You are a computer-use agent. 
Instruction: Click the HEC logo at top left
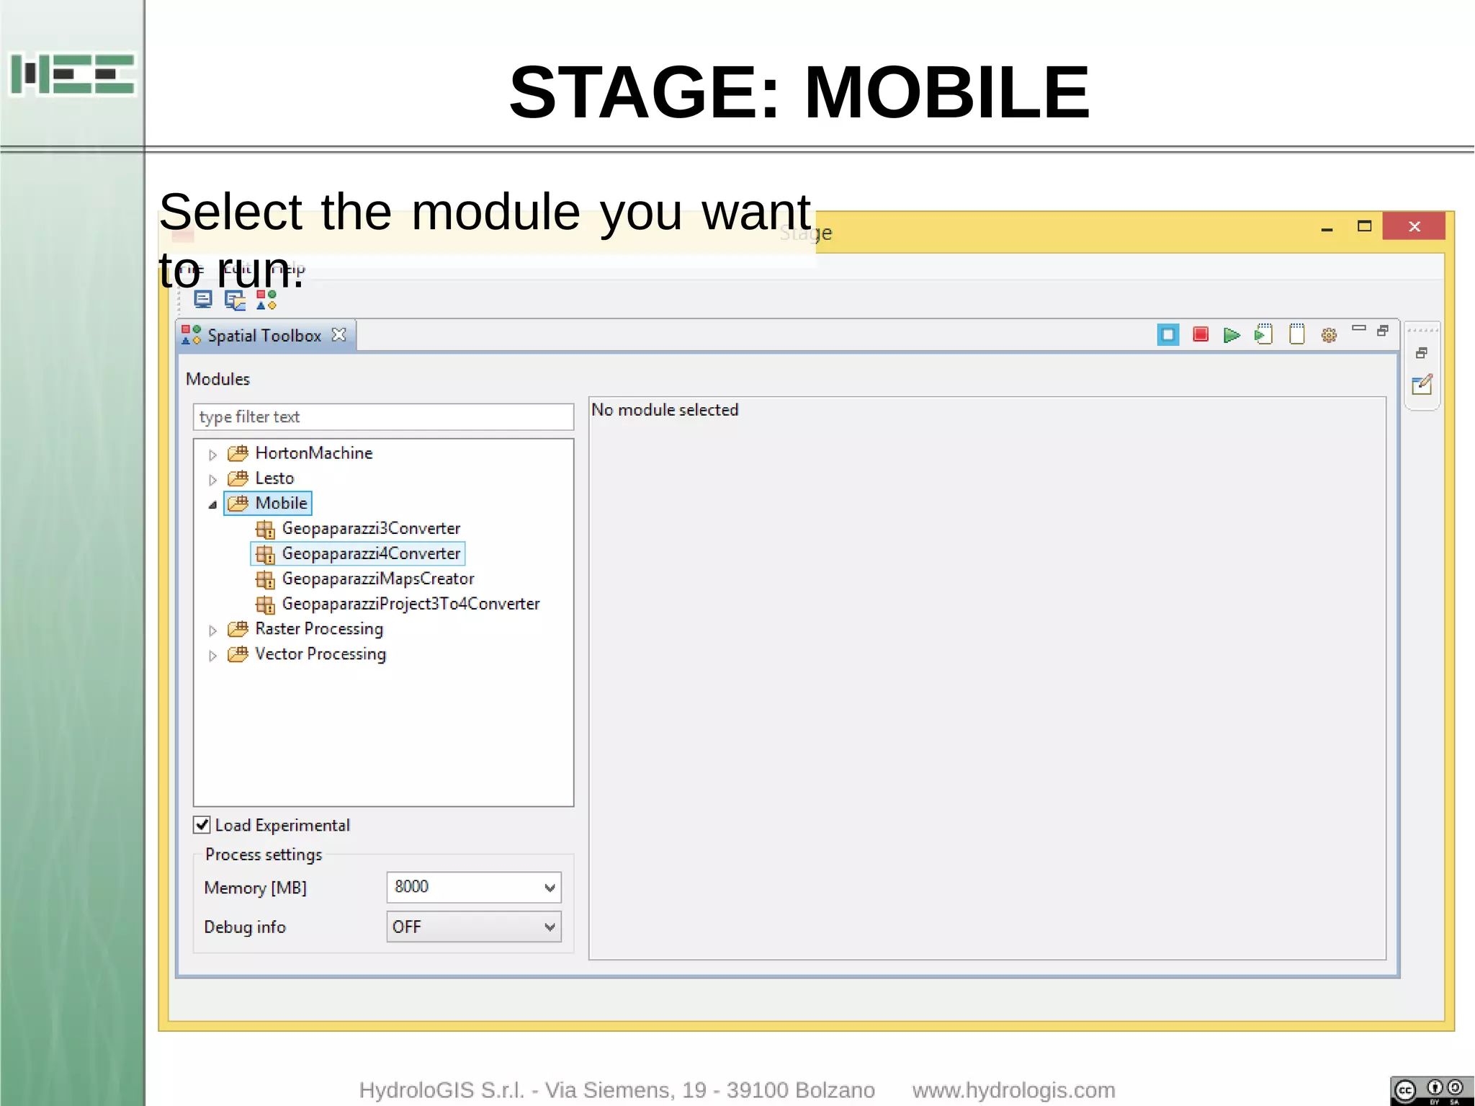point(73,73)
